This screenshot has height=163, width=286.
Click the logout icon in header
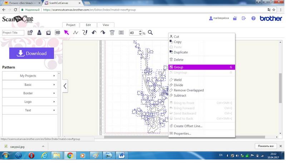(x=244, y=19)
